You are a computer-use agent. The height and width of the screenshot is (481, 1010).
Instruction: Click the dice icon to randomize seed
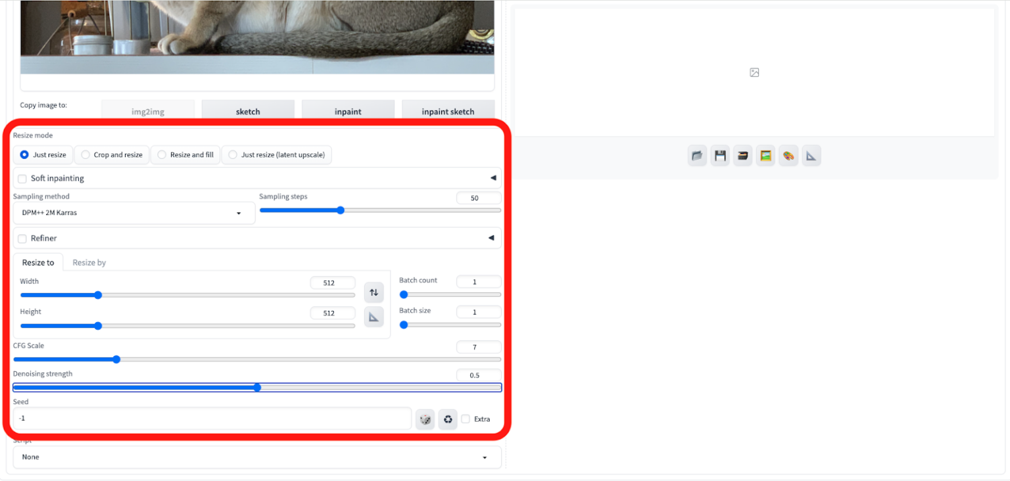425,419
